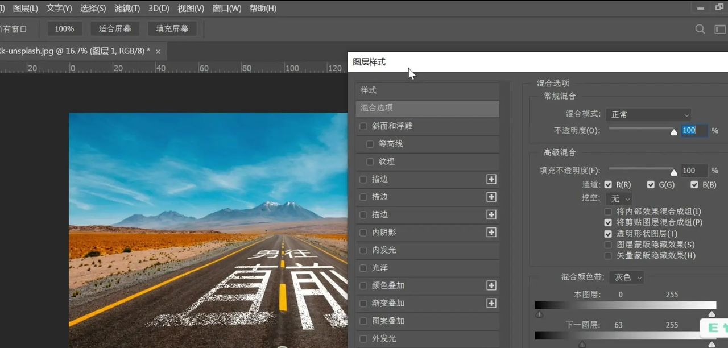Click the workspace switcher icon next to search
Screen dimensions: 728x348
click(x=720, y=29)
